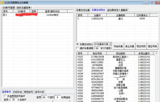Select fan number 351115388
Screen dimensions: 160x102
(x=97, y=68)
